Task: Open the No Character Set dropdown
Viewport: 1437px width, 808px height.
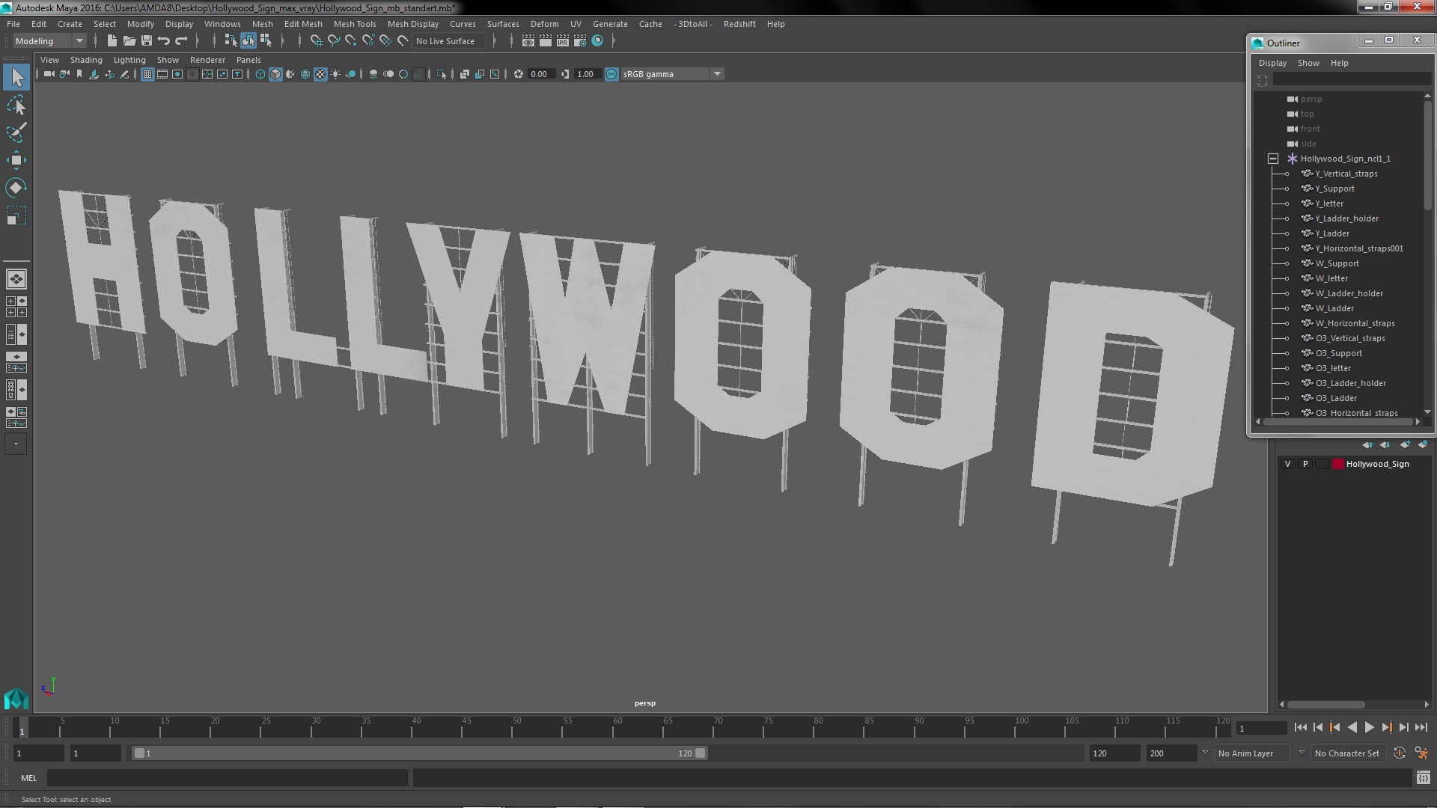Action: point(1349,753)
